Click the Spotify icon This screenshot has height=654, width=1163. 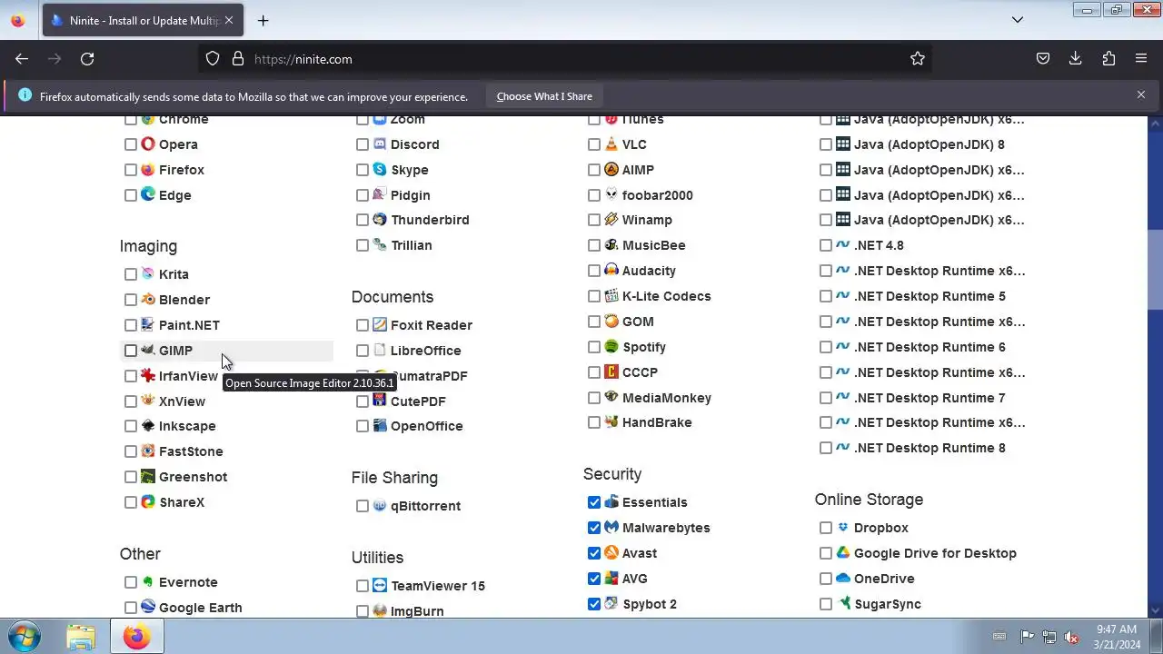(x=611, y=346)
